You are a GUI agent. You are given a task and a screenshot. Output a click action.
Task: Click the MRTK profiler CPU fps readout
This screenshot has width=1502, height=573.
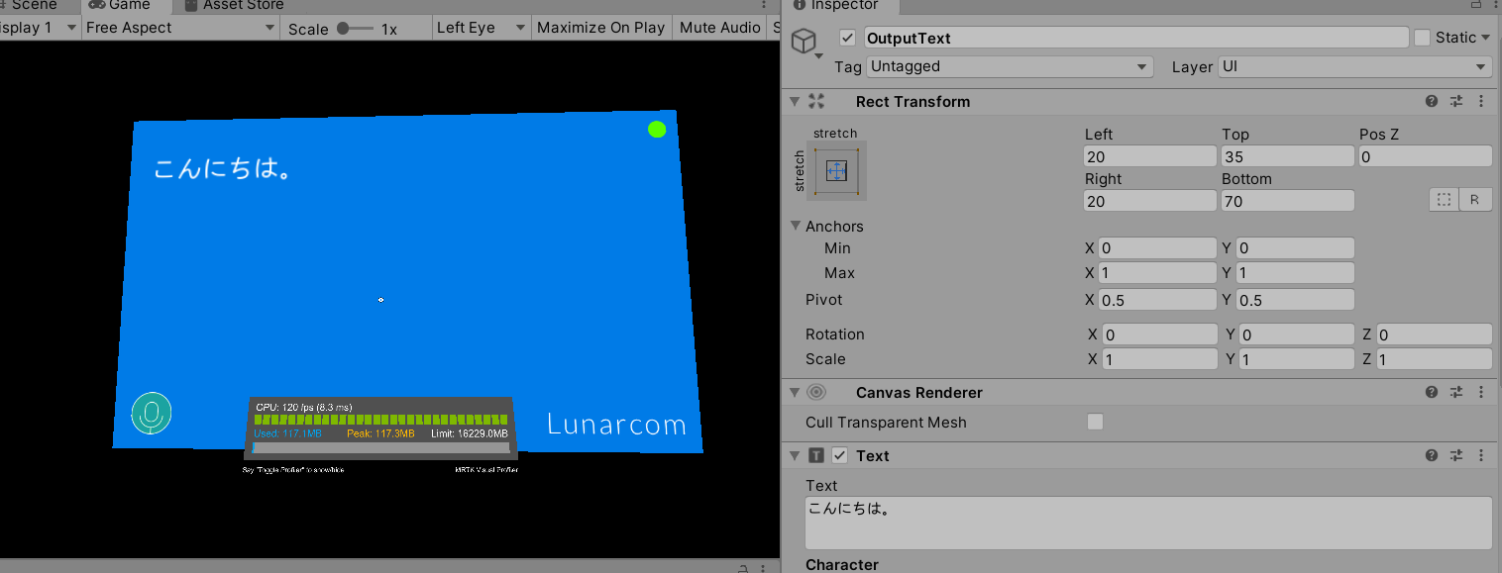(x=304, y=407)
